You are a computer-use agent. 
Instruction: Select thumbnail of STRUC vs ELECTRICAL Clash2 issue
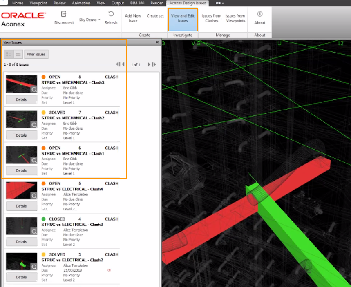pyautogui.click(x=22, y=262)
